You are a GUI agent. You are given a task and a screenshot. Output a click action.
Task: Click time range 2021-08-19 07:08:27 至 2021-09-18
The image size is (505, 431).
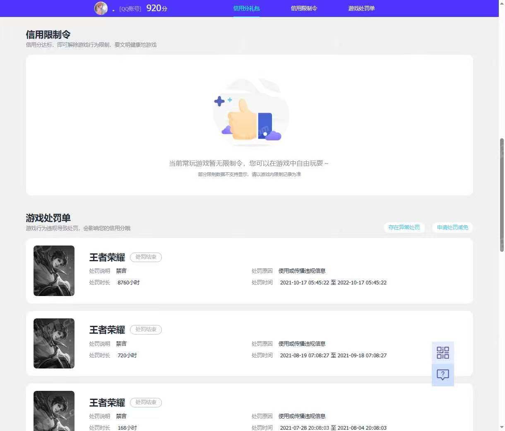click(333, 356)
